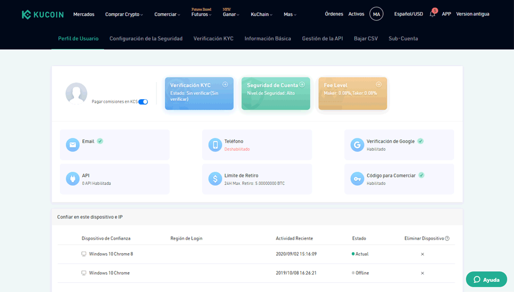Click the Actividad Reciente column header
The width and height of the screenshot is (514, 292).
click(x=294, y=238)
